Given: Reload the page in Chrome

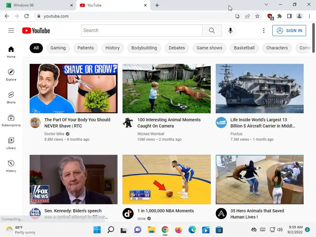Looking at the screenshot, I should point(27,16).
